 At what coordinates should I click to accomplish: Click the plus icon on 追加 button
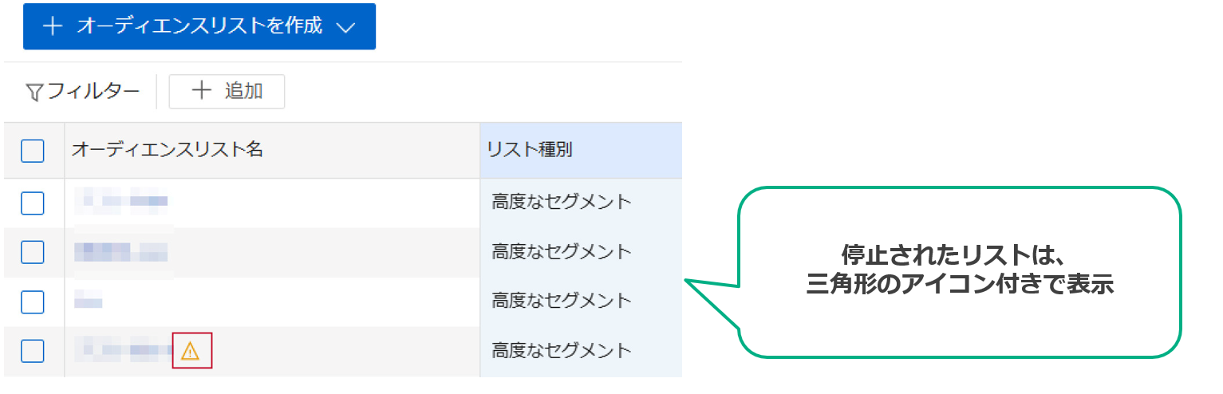click(202, 92)
